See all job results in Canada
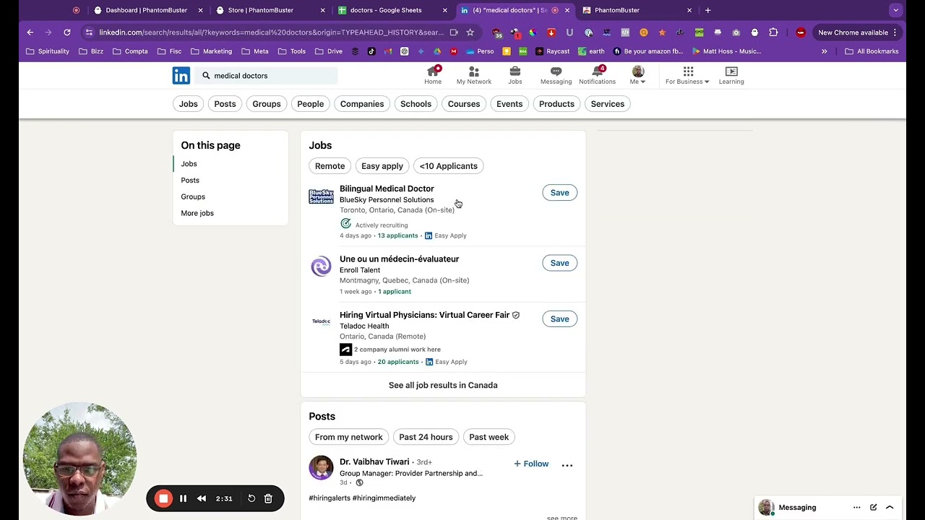Screen dimensions: 925x520 [443, 385]
